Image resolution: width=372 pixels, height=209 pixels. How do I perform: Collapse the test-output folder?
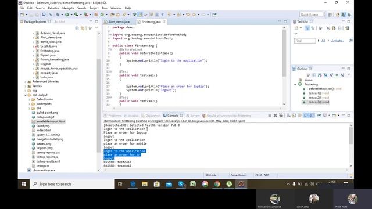(26, 95)
